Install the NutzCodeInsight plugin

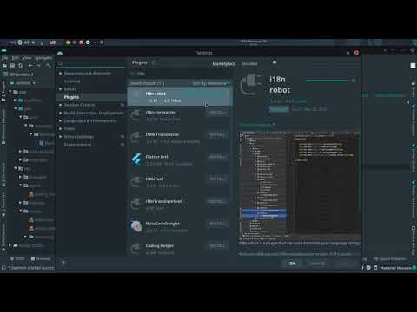(x=217, y=224)
